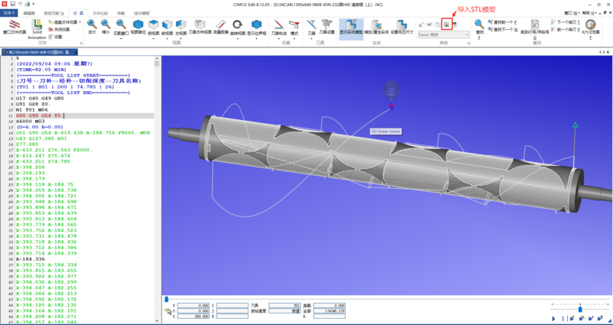The image size is (613, 325).
Task: Reset view with 视图复位 cube icon
Action: click(x=138, y=28)
